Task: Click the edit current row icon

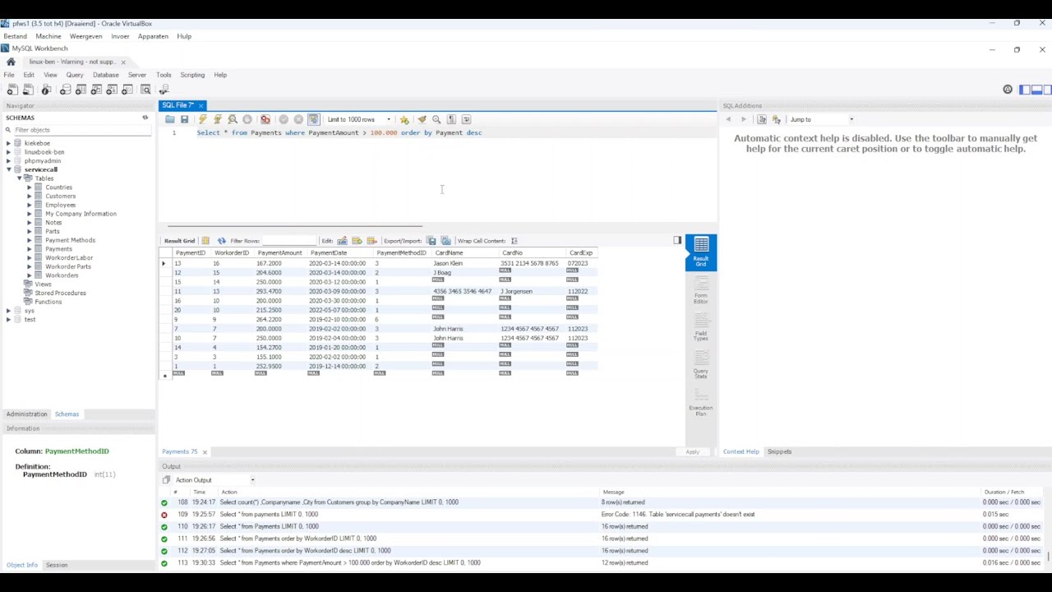Action: [x=342, y=241]
